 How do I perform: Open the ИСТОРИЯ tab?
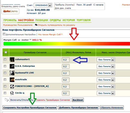(x=69, y=20)
